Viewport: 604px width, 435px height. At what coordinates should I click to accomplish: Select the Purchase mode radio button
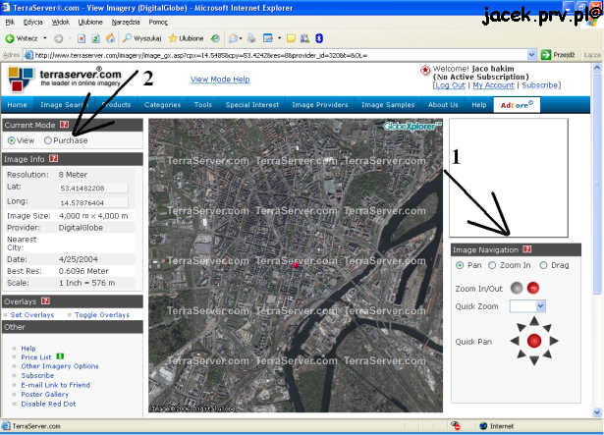coord(48,140)
